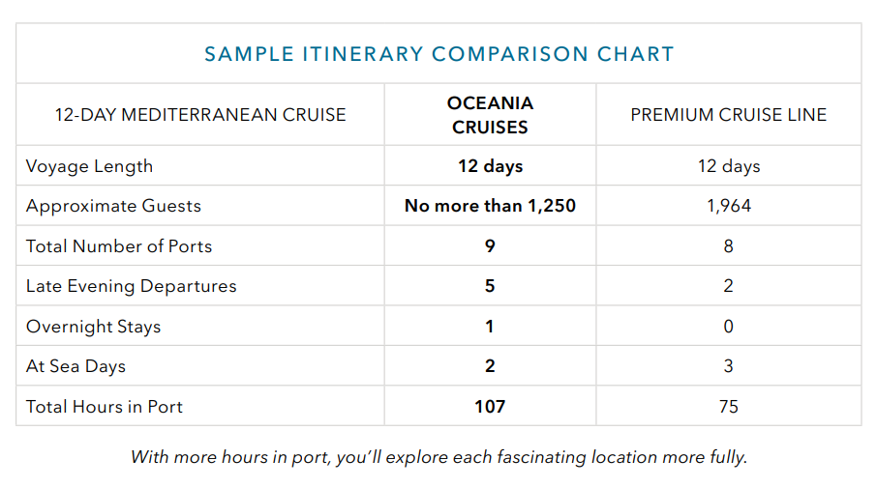Click the No more than 1,250 value
877x488 pixels.
(490, 206)
